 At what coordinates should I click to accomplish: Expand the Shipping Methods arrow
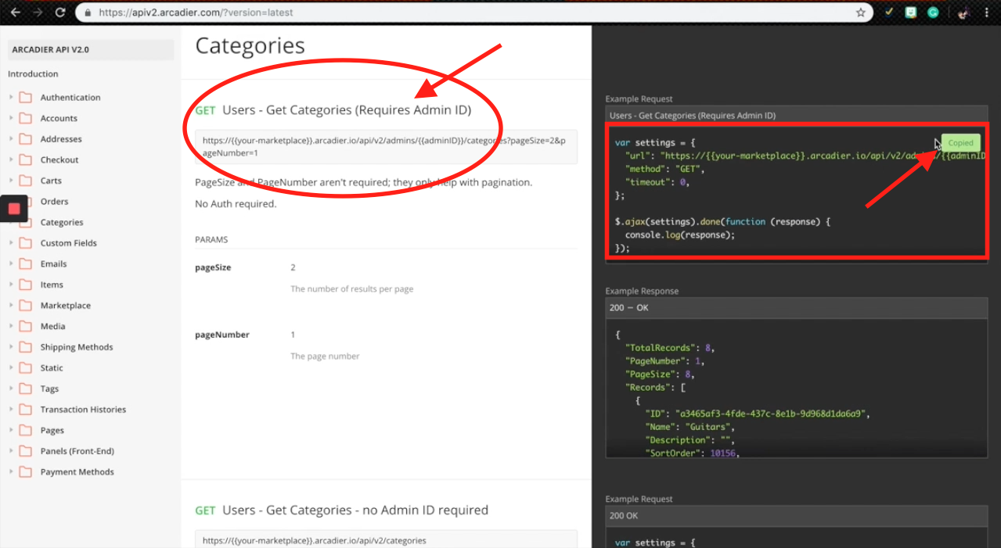[11, 347]
